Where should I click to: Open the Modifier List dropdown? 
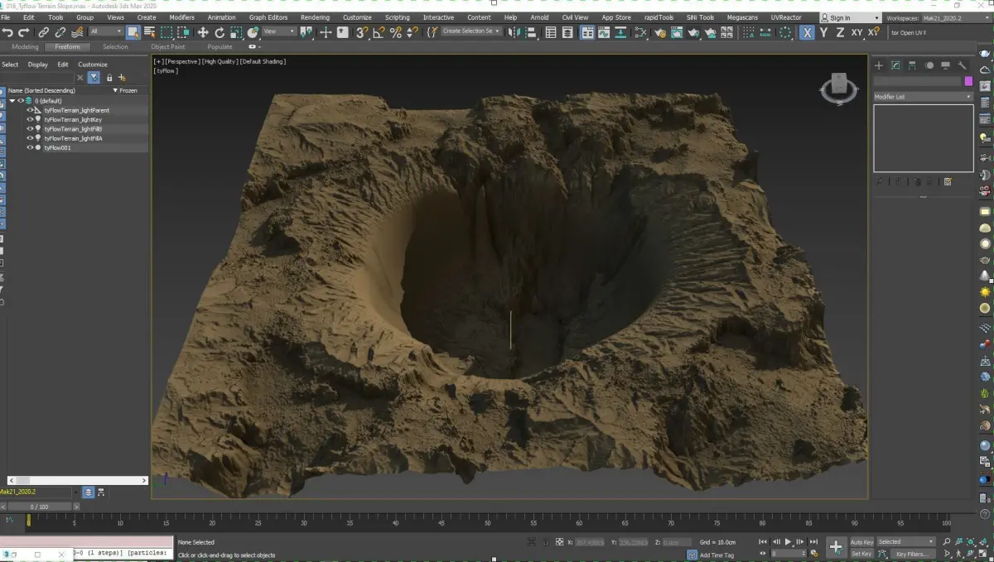(x=923, y=97)
